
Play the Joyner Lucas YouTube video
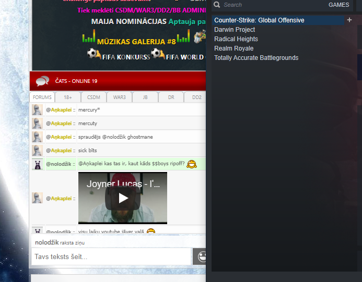(x=123, y=198)
